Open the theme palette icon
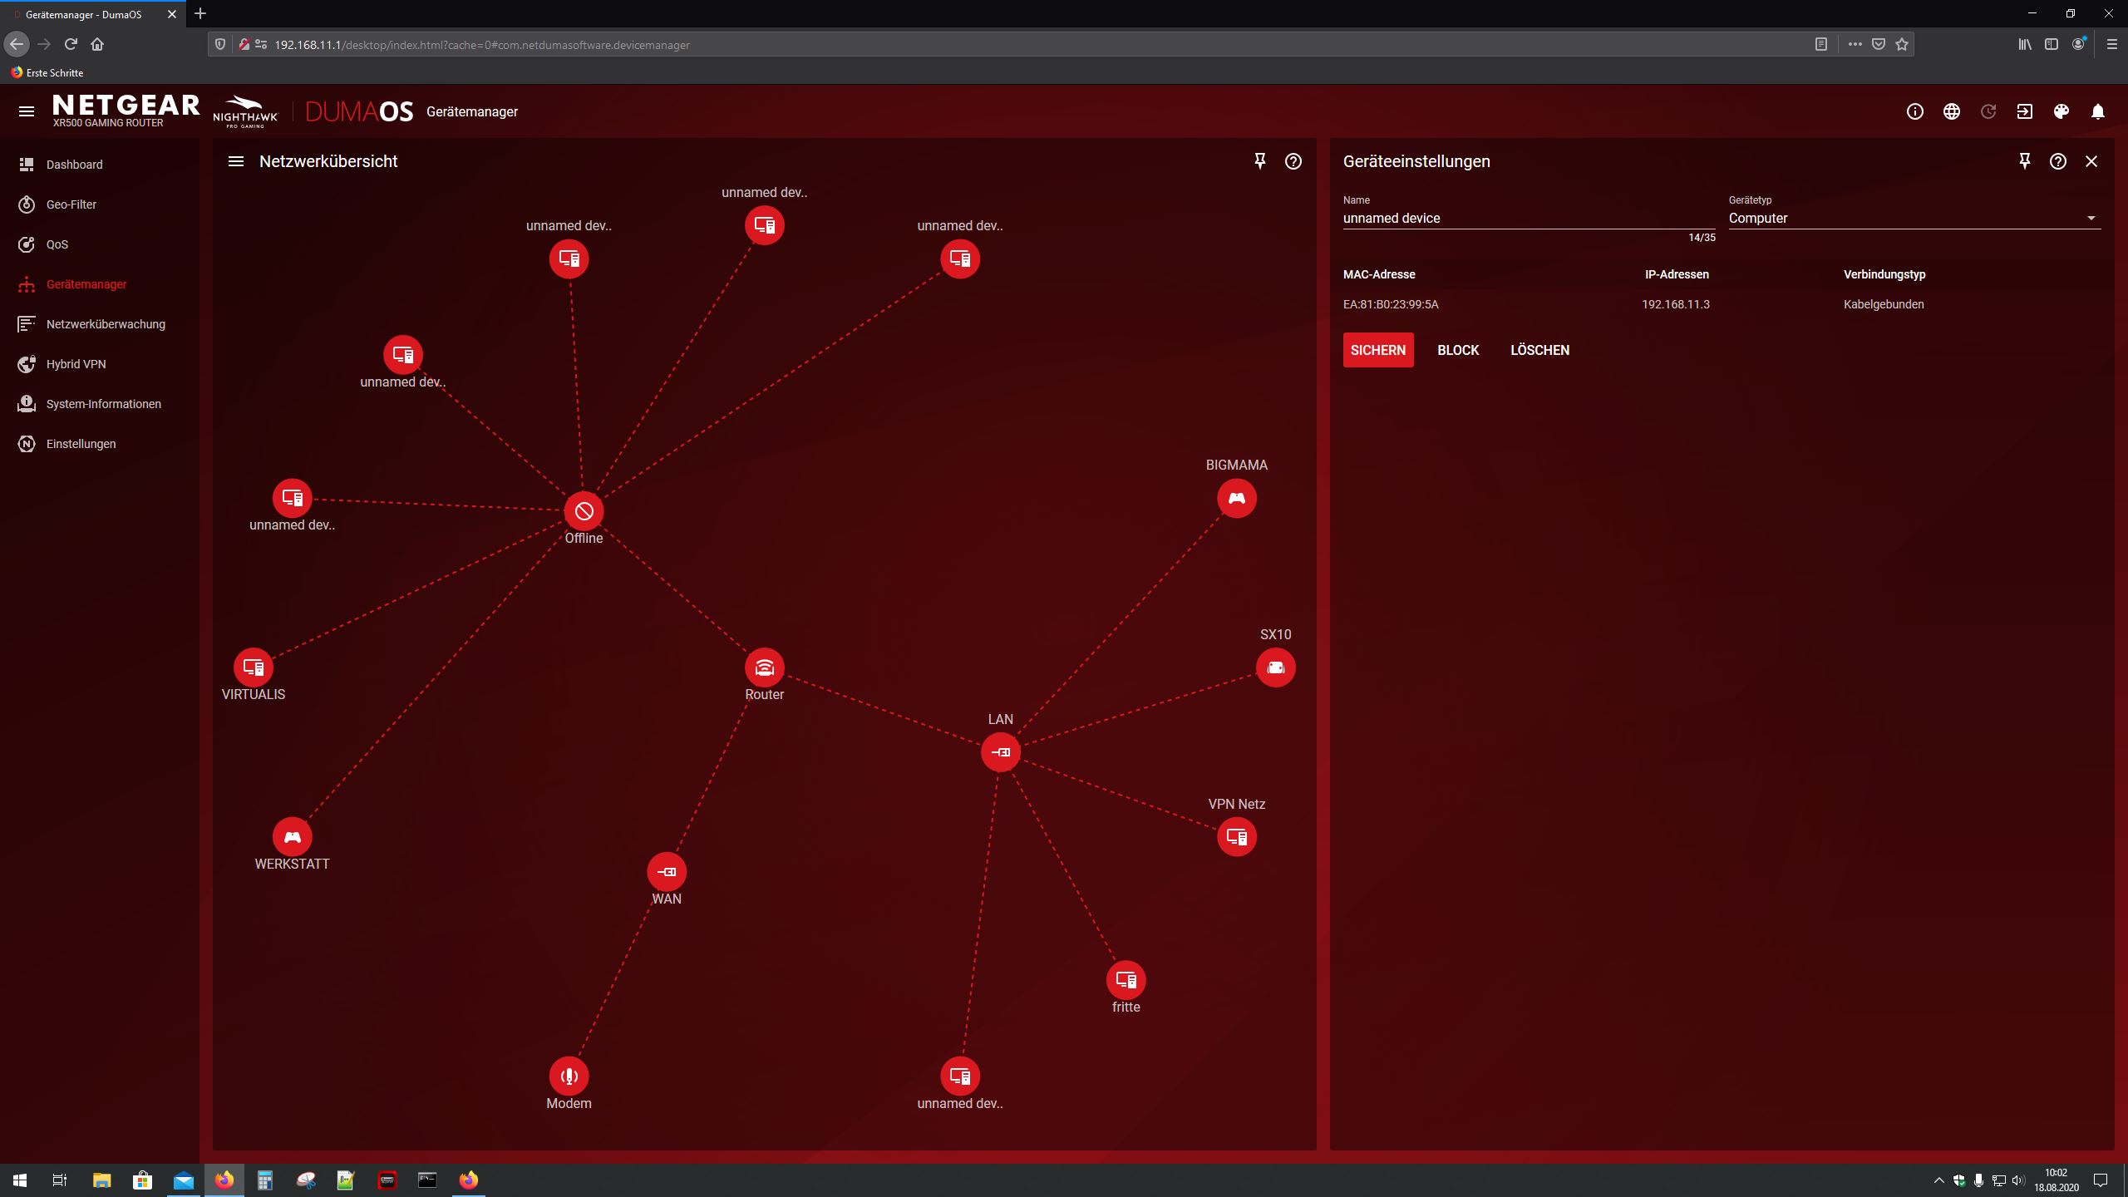Screen dimensions: 2128x1197 click(x=2061, y=111)
